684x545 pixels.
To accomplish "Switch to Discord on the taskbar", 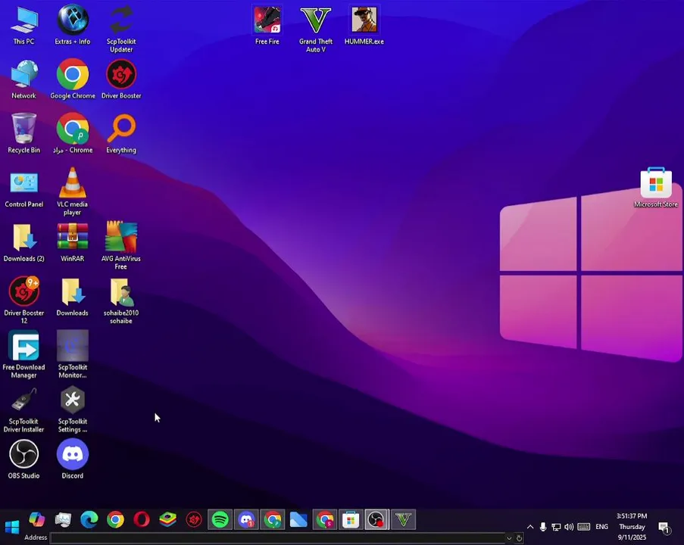I will point(246,519).
